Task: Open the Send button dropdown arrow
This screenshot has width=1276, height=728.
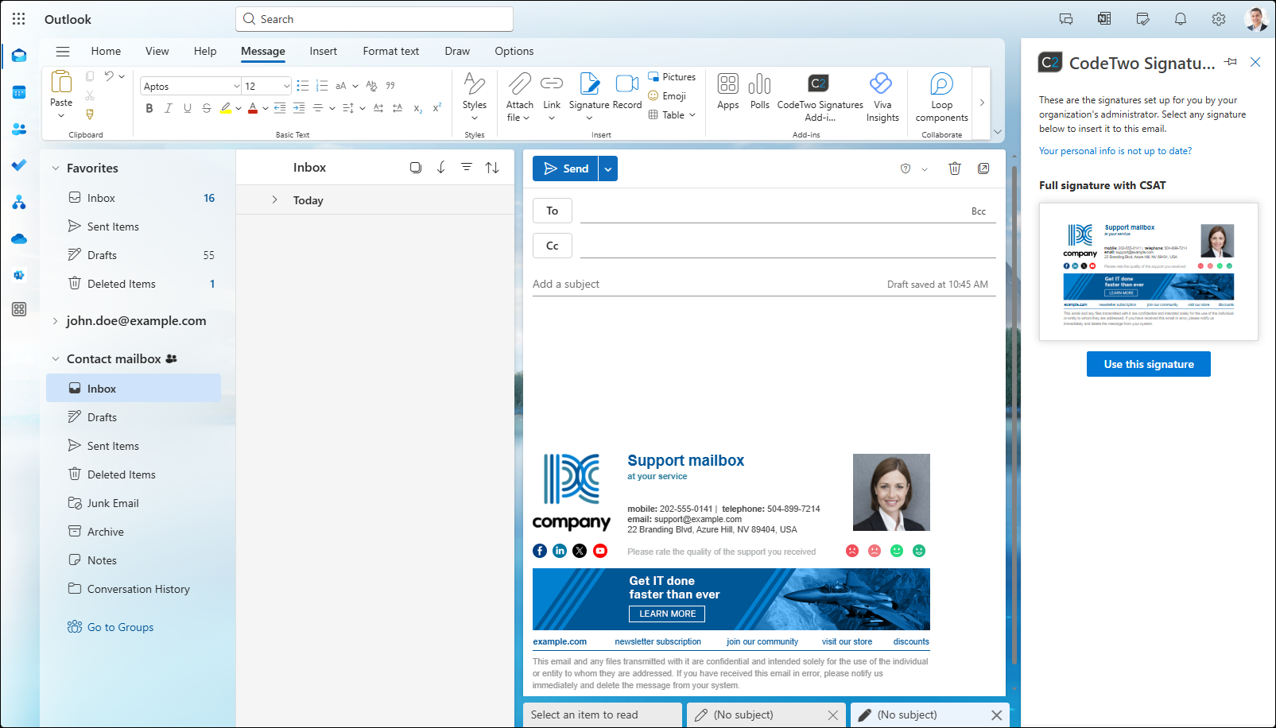Action: [x=607, y=168]
